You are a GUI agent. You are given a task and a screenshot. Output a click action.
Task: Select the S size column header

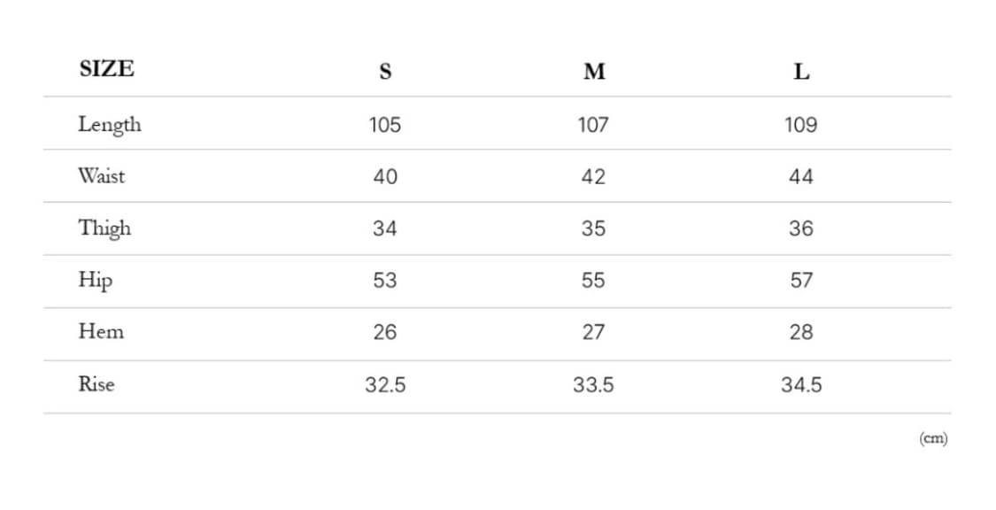(x=385, y=73)
